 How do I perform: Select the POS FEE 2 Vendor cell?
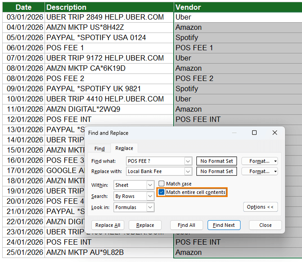click(x=238, y=78)
